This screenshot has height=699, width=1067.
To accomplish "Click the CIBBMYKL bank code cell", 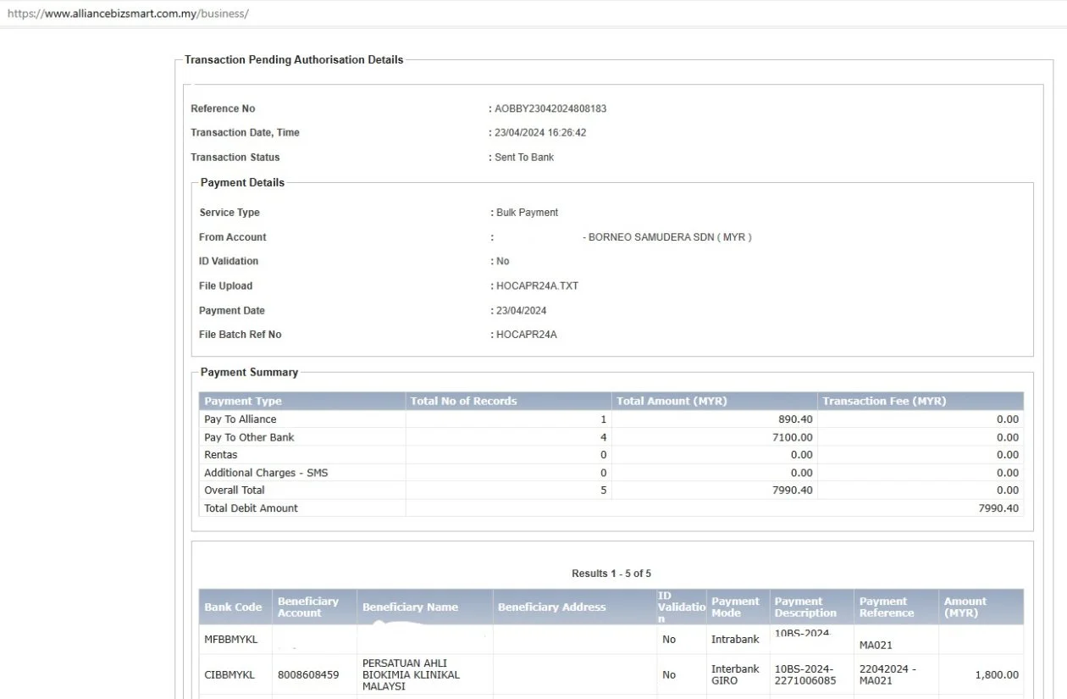I will [229, 675].
